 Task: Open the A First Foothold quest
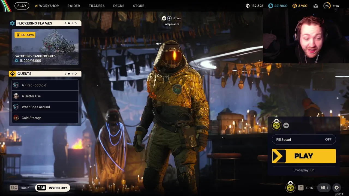45,85
